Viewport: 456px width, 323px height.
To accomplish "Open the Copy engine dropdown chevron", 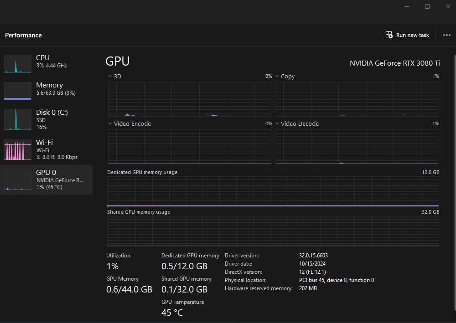I will [277, 76].
